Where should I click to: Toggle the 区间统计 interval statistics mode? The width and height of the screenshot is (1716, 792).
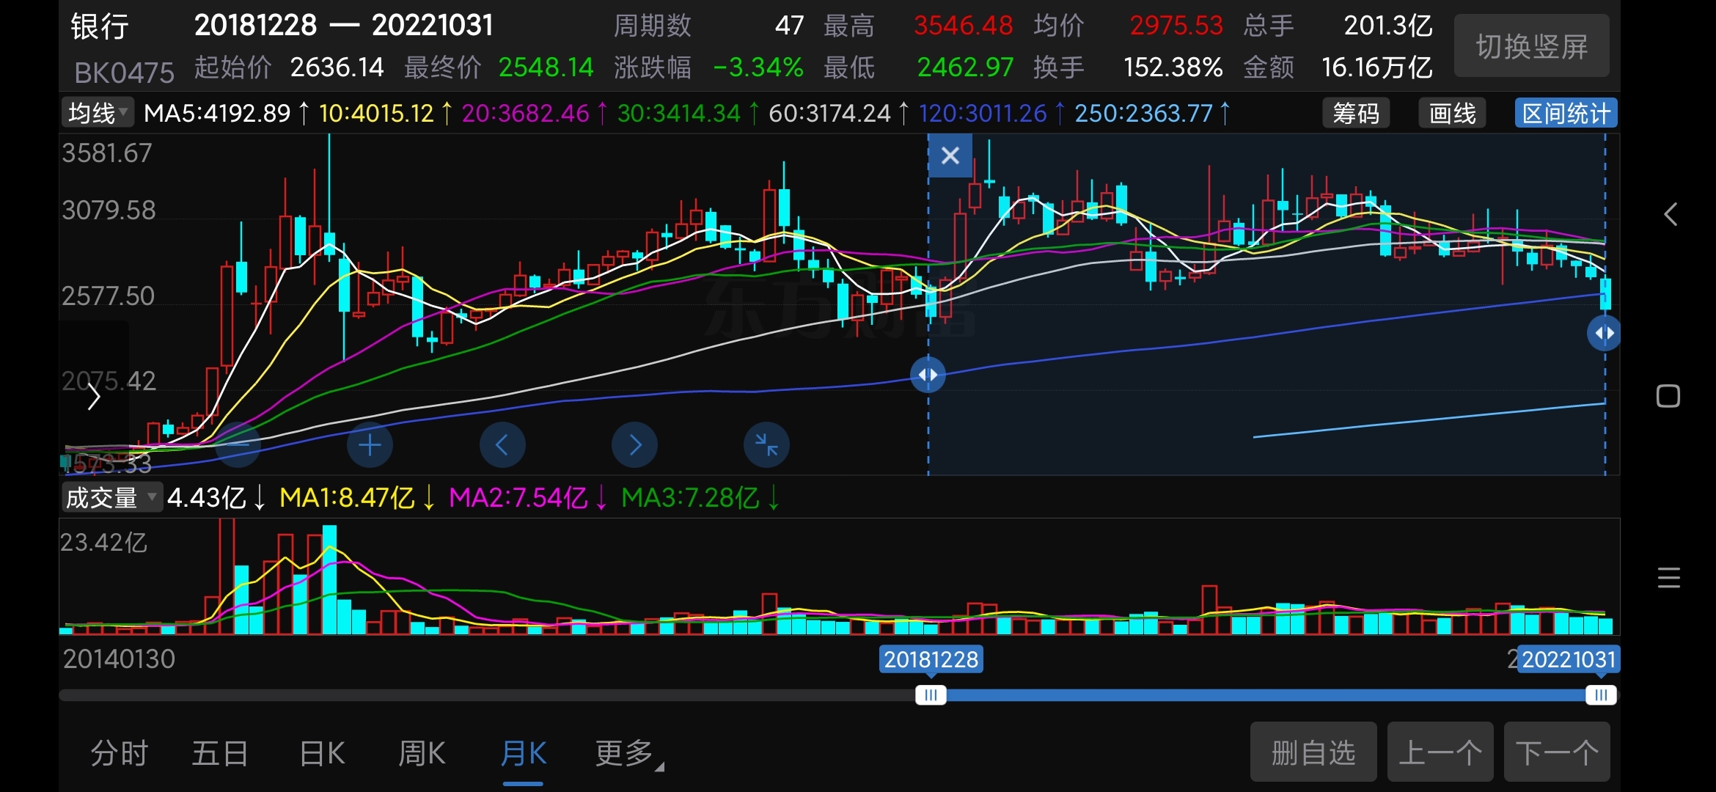pos(1566,114)
